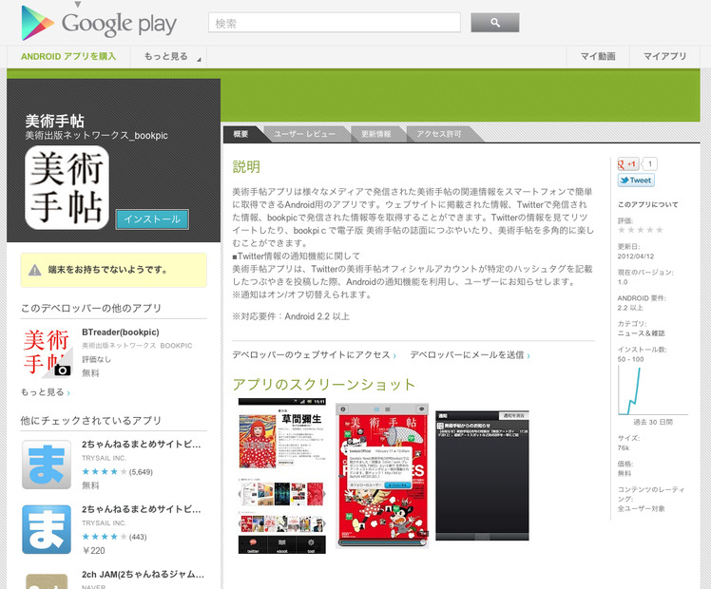This screenshot has width=711, height=589.
Task: Click the warning triangle icon
Action: (35, 270)
